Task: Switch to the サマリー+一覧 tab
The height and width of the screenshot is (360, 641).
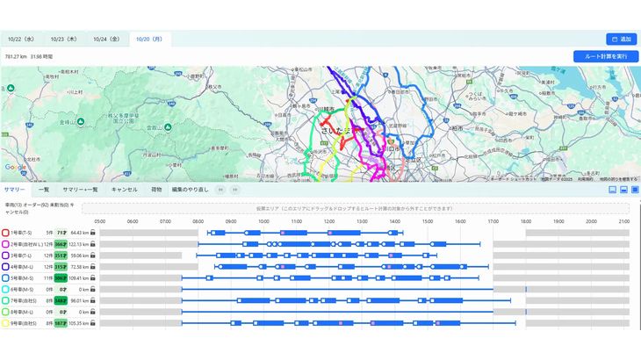Action: coord(81,189)
